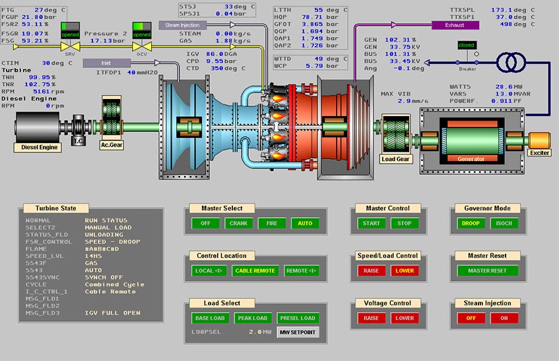Viewport: 559px width, 361px height.
Task: Click the transformer double-circle symbol
Action: click(x=511, y=62)
